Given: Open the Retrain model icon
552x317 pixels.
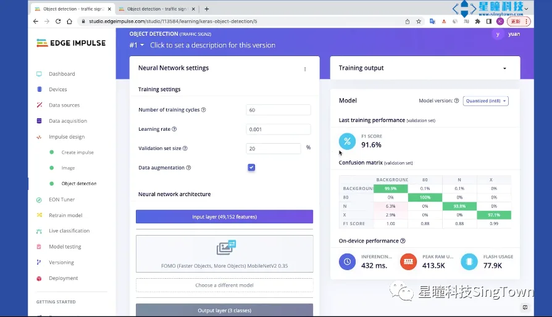Looking at the screenshot, I should [x=39, y=215].
